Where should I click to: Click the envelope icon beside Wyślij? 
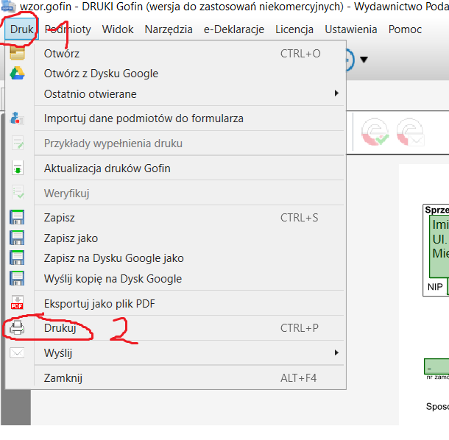[17, 352]
